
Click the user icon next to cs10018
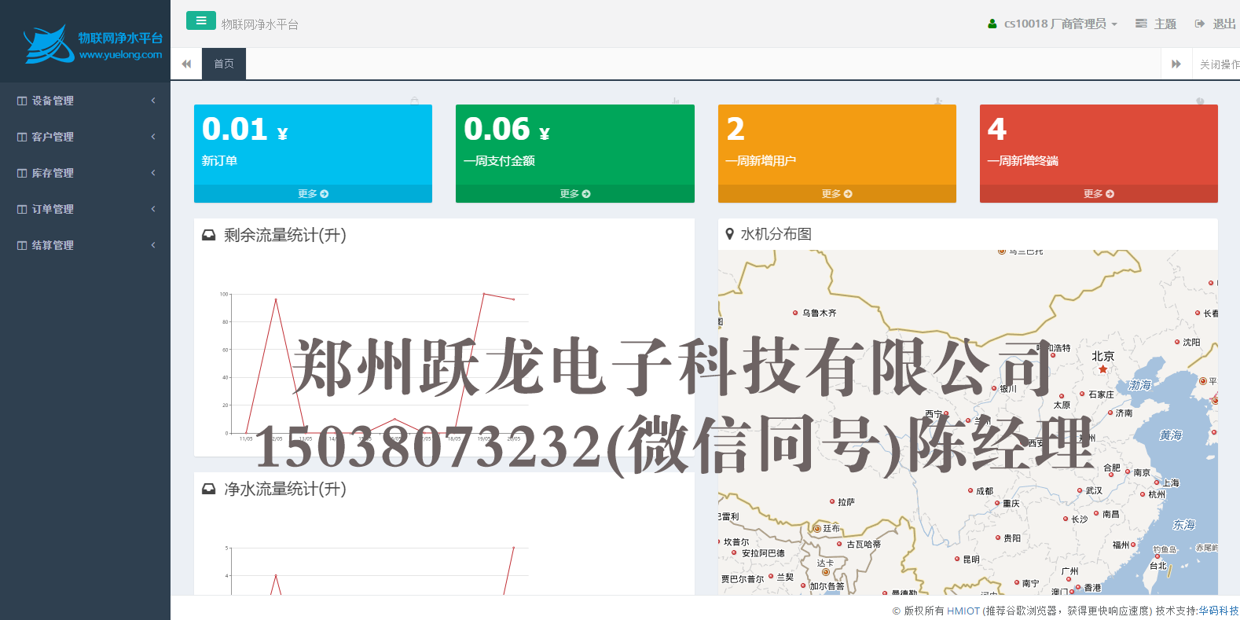(992, 24)
